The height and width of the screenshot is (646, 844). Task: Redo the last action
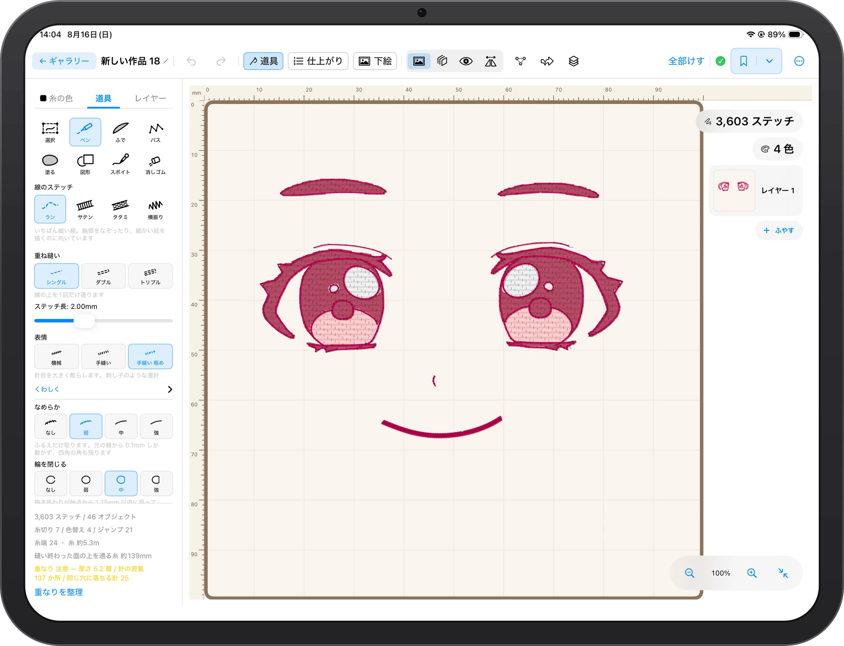[x=221, y=61]
